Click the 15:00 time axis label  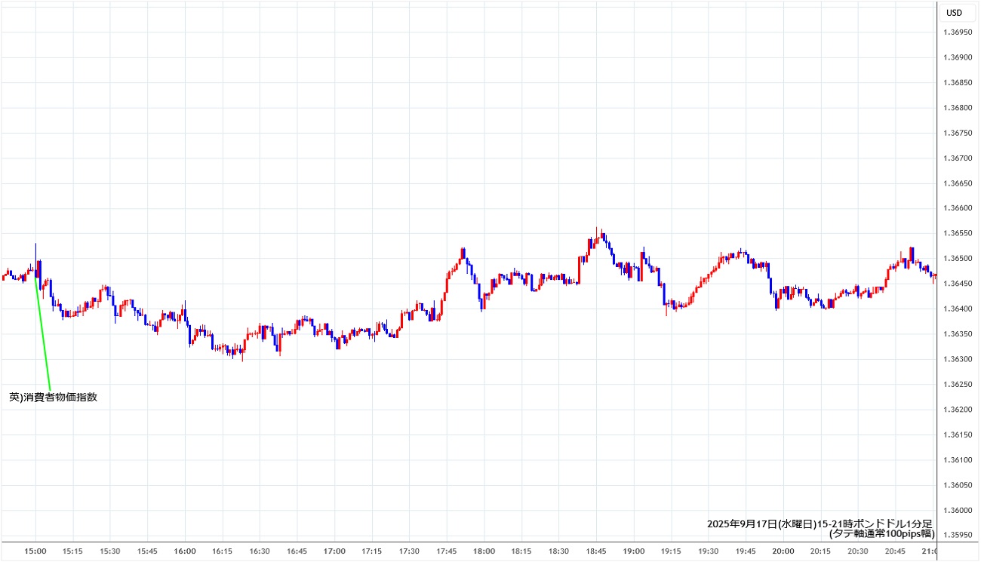tap(35, 551)
